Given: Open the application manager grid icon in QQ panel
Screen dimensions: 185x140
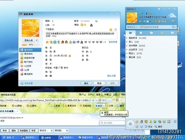Looking at the screenshot, I should coord(175,121).
